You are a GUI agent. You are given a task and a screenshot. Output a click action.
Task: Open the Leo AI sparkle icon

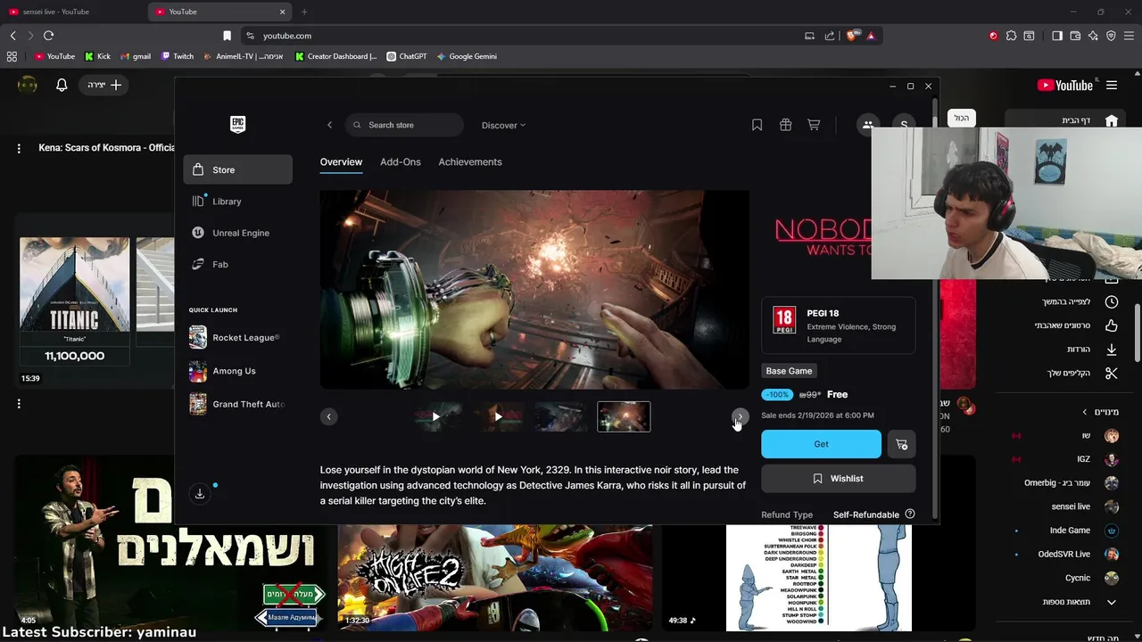click(1093, 36)
